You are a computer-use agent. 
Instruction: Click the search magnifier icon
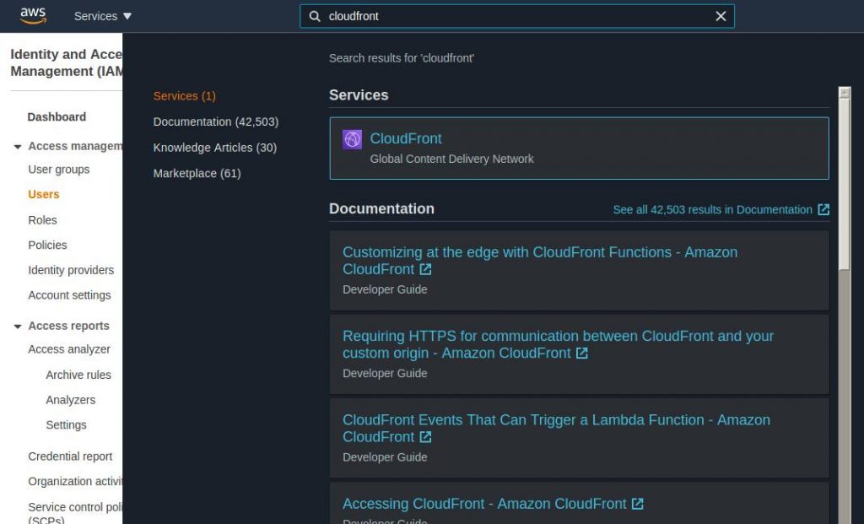[315, 17]
